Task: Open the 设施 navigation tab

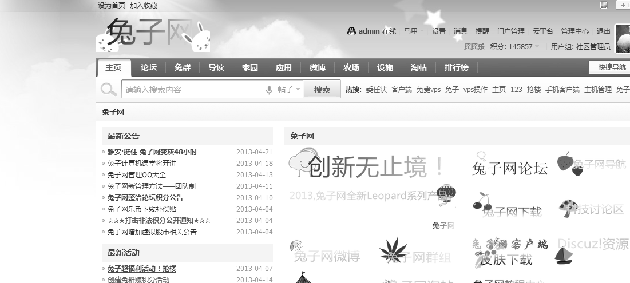Action: tap(385, 67)
